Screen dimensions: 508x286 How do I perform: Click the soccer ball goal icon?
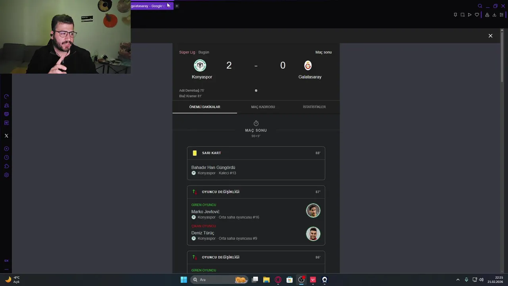256,91
